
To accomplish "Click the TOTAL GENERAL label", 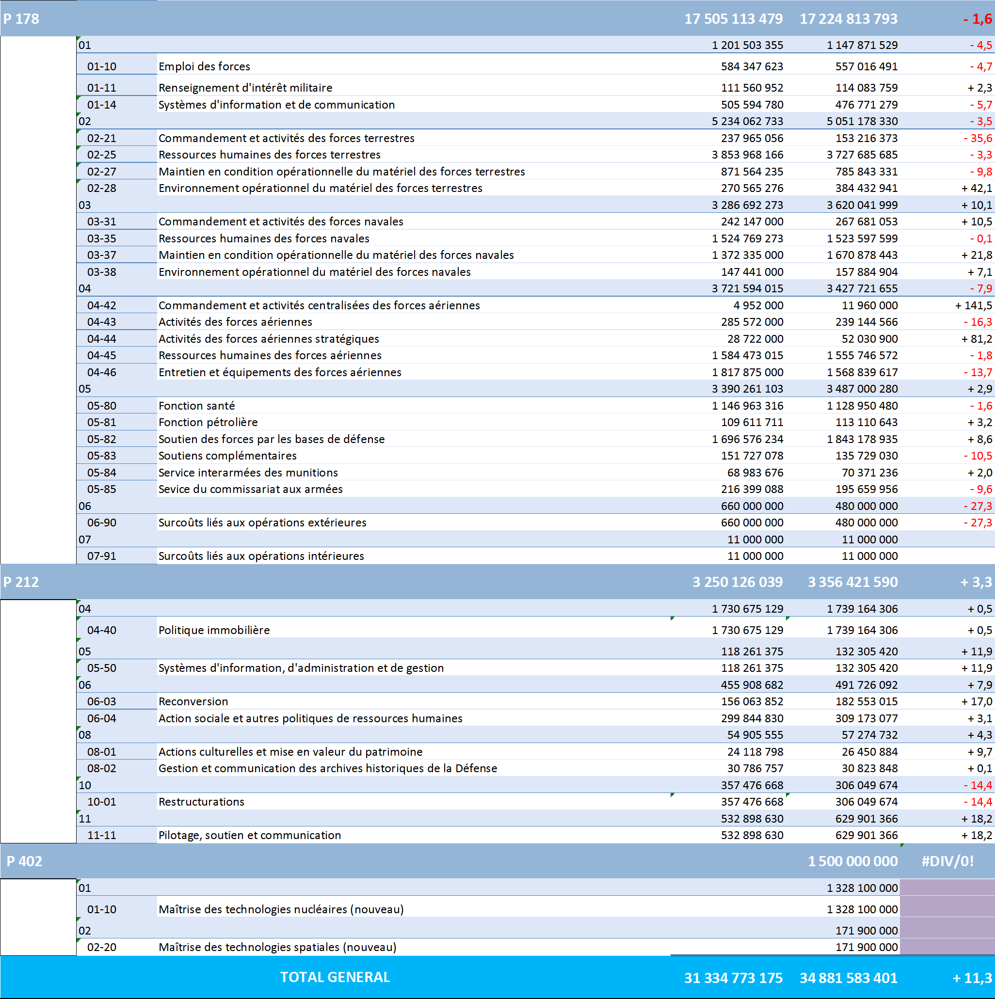I will click(335, 977).
